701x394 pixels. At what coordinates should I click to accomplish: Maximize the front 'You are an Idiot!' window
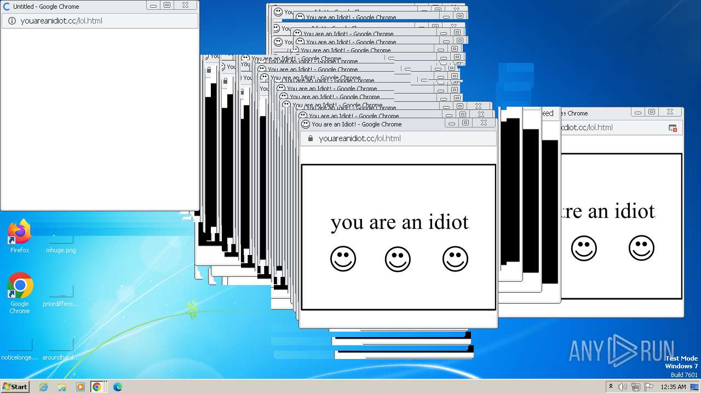tap(466, 123)
